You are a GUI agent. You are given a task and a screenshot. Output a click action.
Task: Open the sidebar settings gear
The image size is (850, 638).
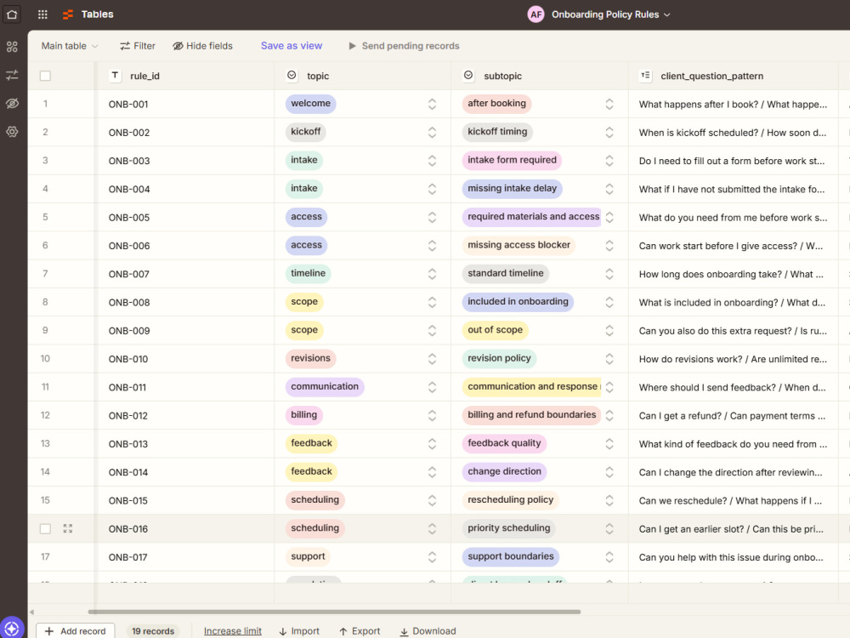coord(12,131)
